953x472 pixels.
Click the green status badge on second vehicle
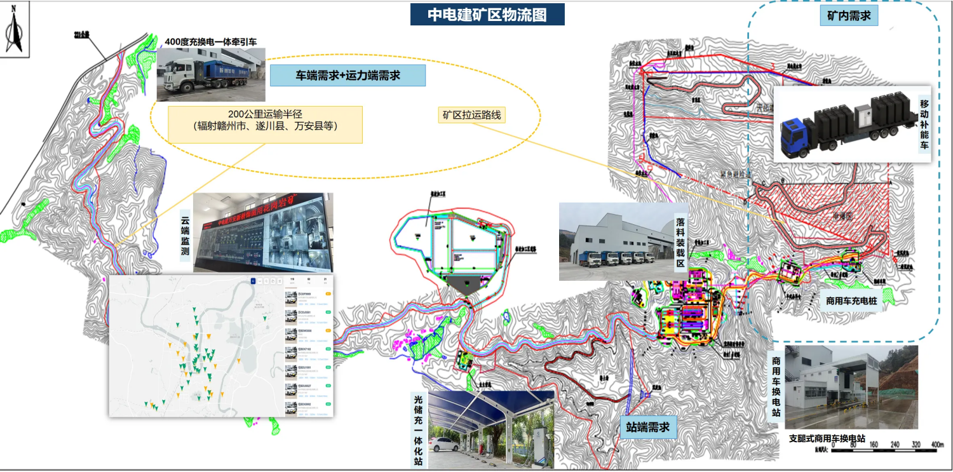coord(328,312)
